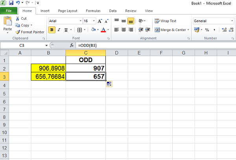Click the Font Color red swatch button
Screen dimensions: 236x160
click(103, 30)
